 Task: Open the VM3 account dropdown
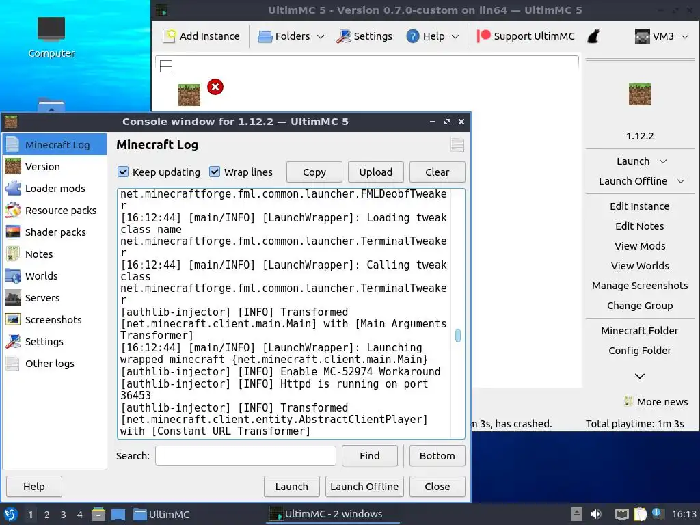(x=662, y=36)
